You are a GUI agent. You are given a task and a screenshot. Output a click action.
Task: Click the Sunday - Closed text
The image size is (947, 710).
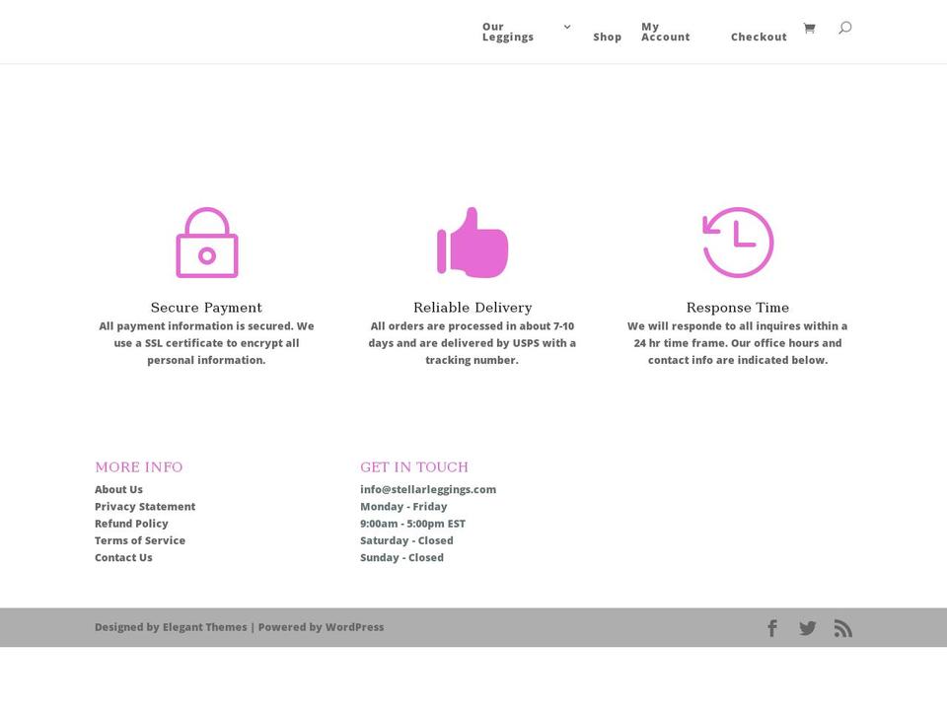(401, 557)
